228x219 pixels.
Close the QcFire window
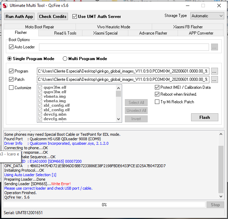coord(219,6)
